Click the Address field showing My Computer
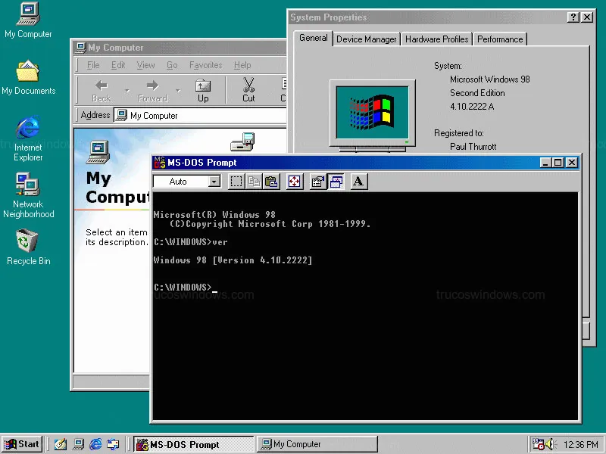 coord(205,116)
